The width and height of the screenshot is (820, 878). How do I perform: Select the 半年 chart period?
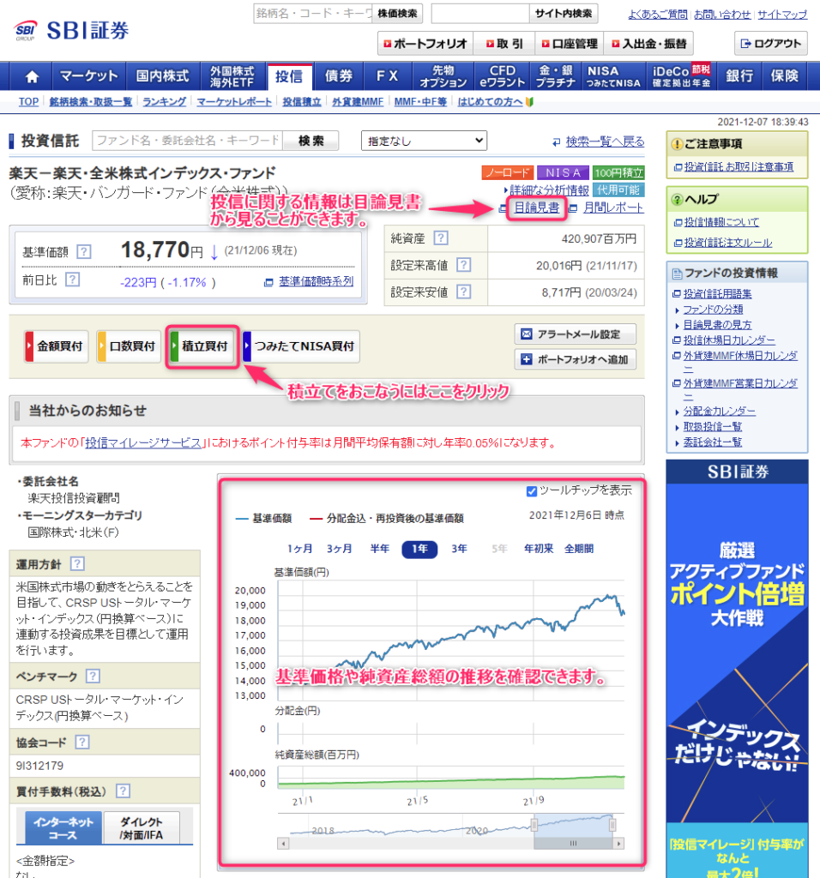[380, 549]
